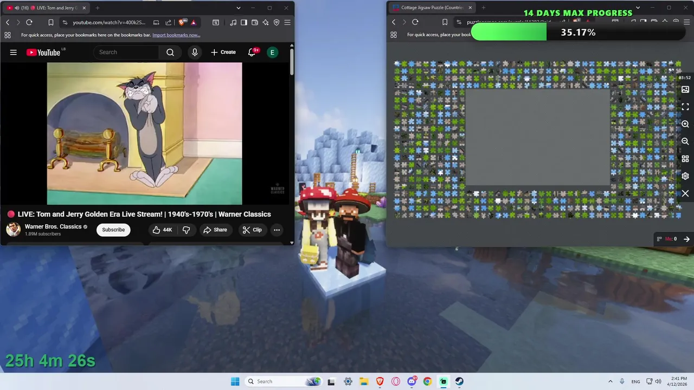Click the Clip button under the video
Viewport: 694px width, 390px height.
[252, 230]
